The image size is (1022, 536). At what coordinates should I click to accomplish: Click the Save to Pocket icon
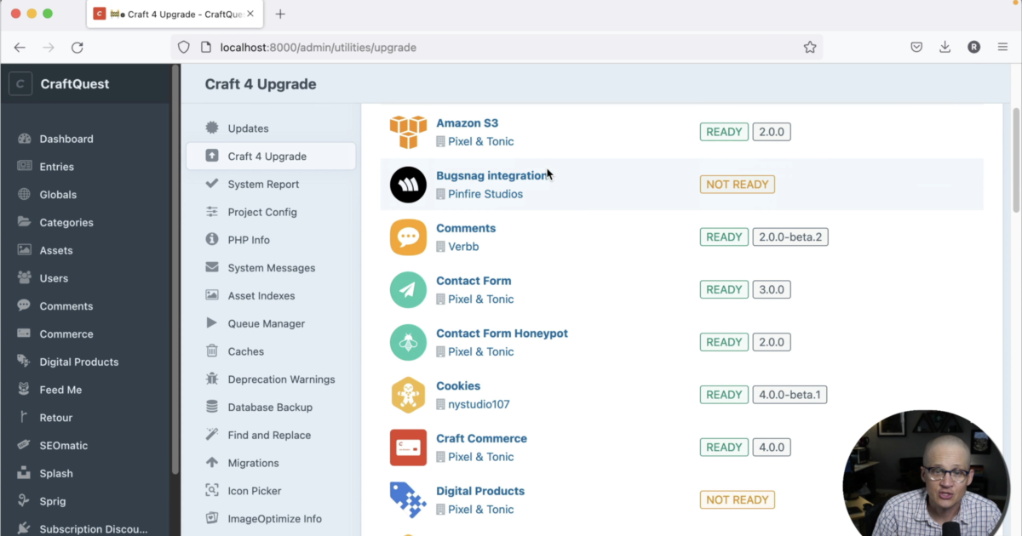coord(916,48)
